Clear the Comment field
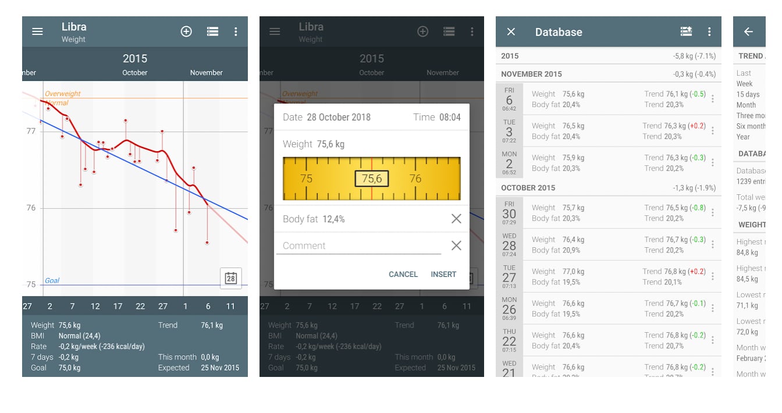Viewport: 782px width, 413px height. point(456,245)
